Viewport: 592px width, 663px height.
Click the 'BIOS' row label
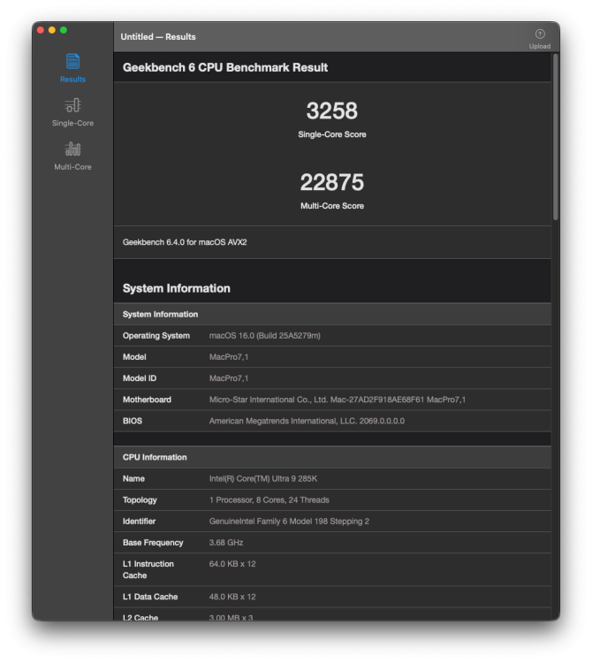pyautogui.click(x=133, y=421)
